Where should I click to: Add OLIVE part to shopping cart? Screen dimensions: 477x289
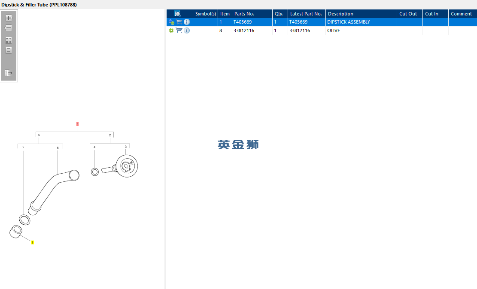click(x=179, y=30)
